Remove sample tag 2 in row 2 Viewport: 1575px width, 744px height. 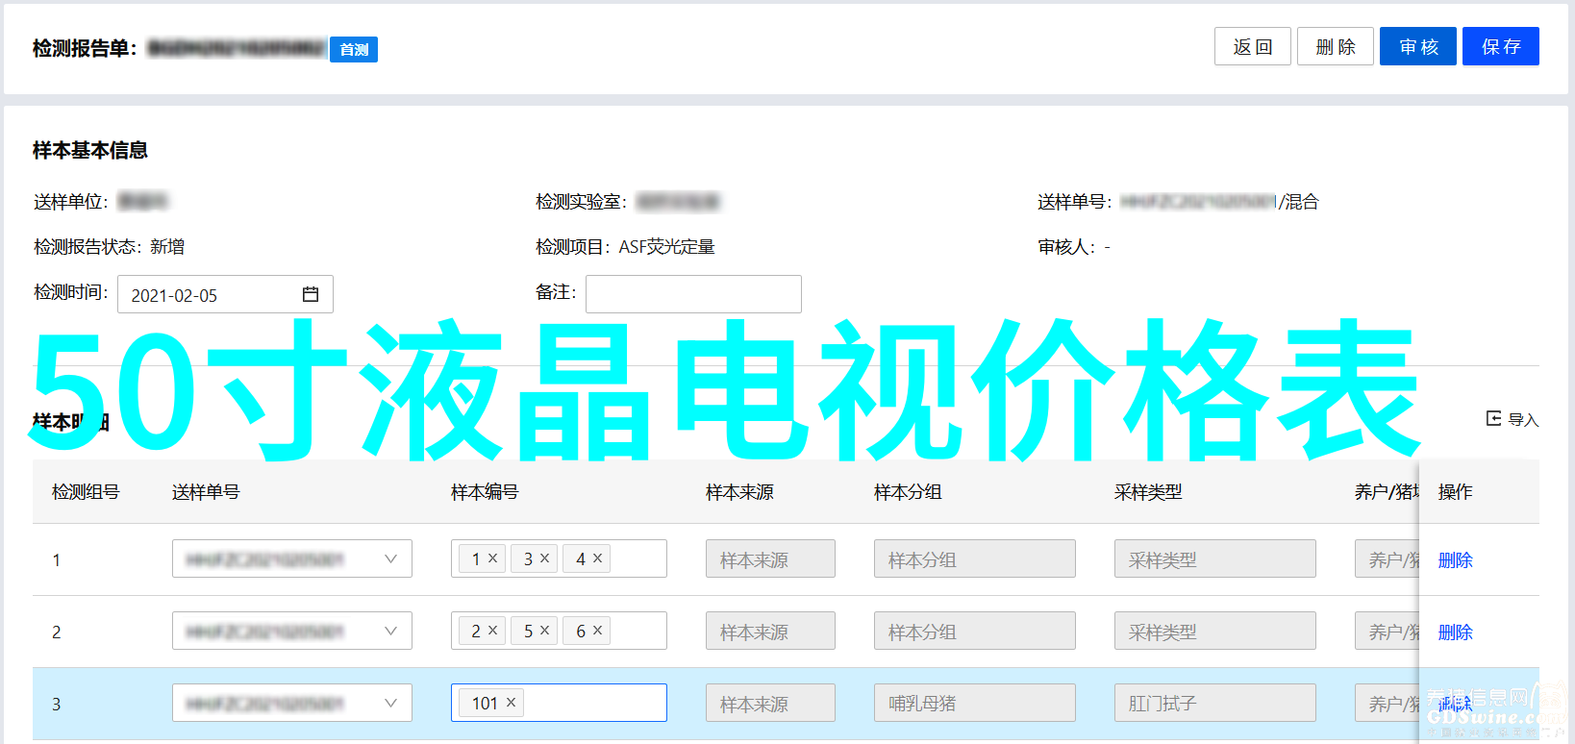coord(492,630)
